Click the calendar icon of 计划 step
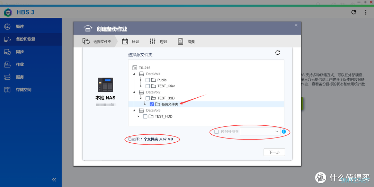This screenshot has height=187, width=374. (x=125, y=42)
